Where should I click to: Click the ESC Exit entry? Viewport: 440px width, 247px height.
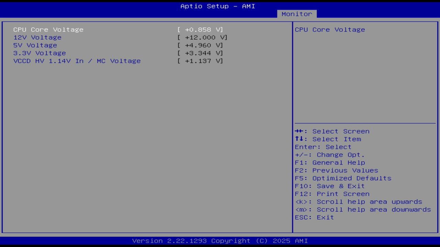tap(314, 217)
